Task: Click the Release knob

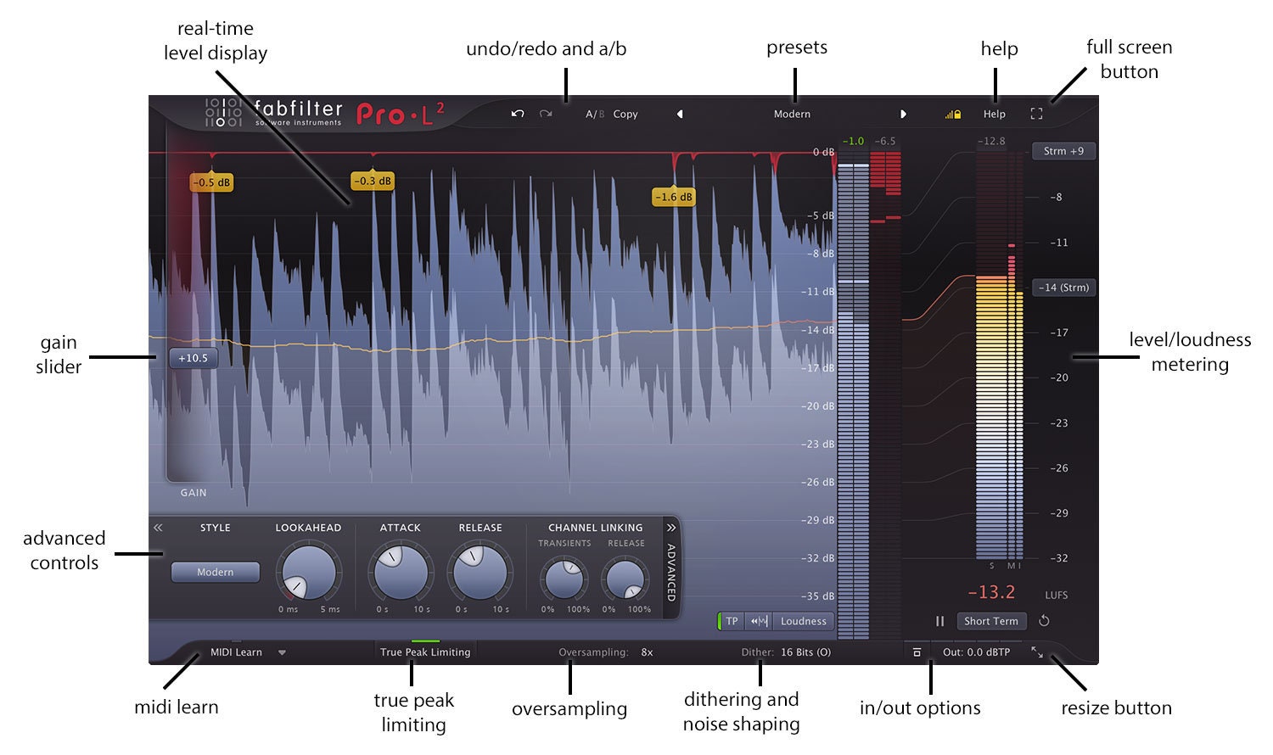Action: 480,573
